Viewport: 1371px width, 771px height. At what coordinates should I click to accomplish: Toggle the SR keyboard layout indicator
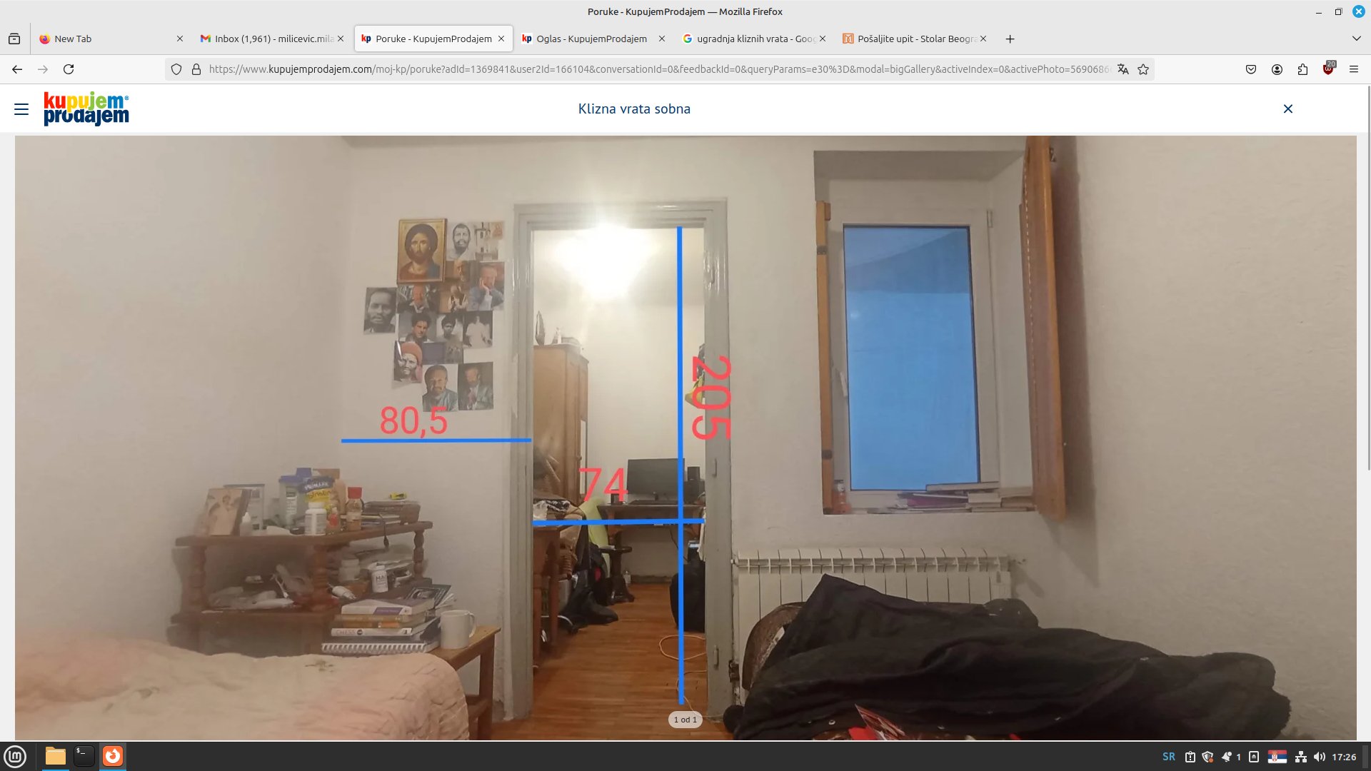click(x=1168, y=757)
